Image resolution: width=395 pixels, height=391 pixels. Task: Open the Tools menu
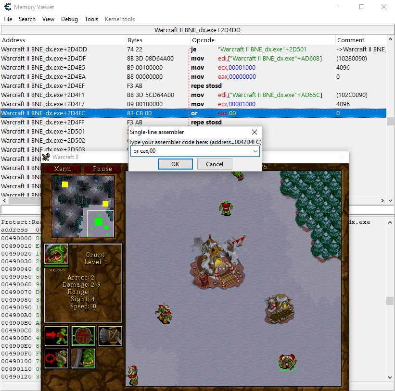coord(91,19)
